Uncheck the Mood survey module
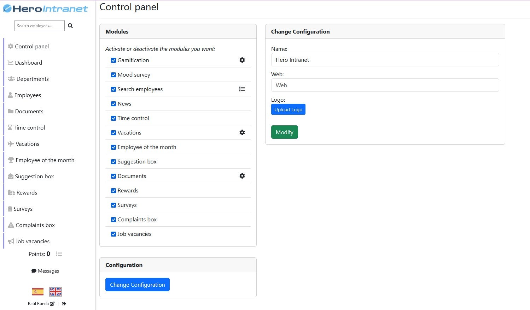The image size is (530, 310). (113, 75)
